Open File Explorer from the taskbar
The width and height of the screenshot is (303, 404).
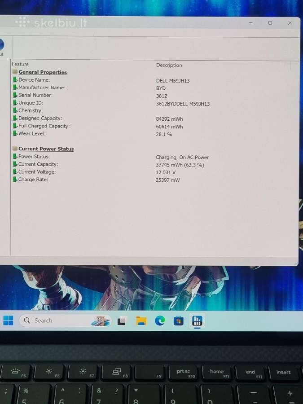pyautogui.click(x=141, y=321)
